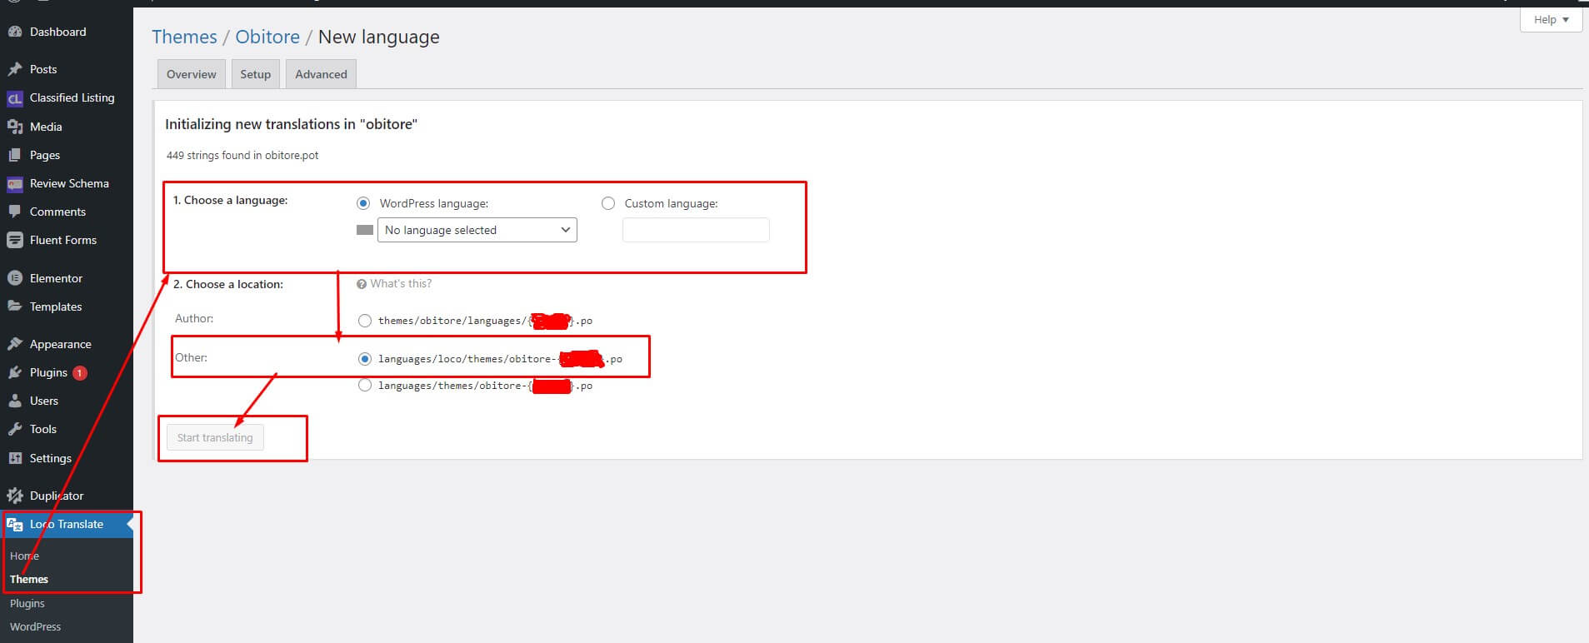Click the '1. Choose a language:' label
1589x643 pixels.
tap(230, 200)
